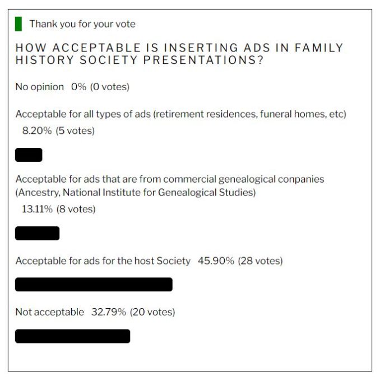Click the '(28 votes)' count text
Screen dimensions: 380x381
[261, 261]
